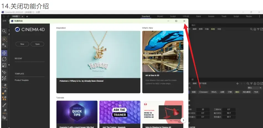Open Attribute Manager in new window icon

click(x=262, y=84)
